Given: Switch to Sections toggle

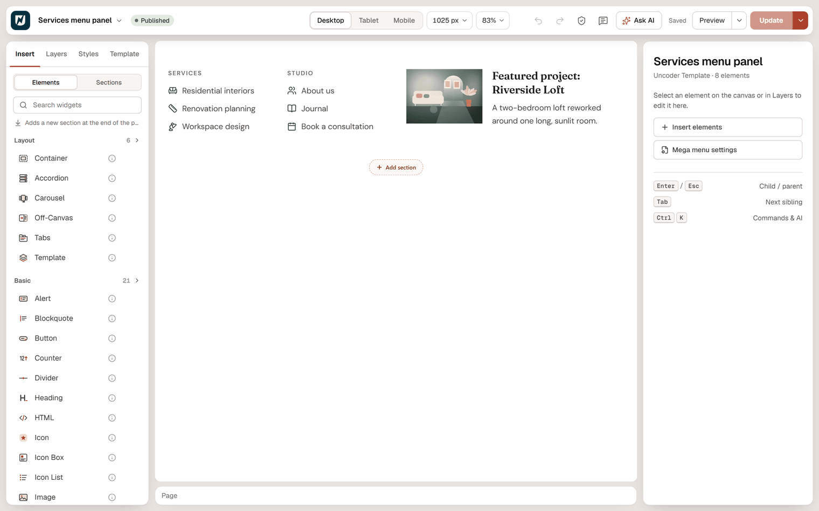Looking at the screenshot, I should pyautogui.click(x=109, y=82).
